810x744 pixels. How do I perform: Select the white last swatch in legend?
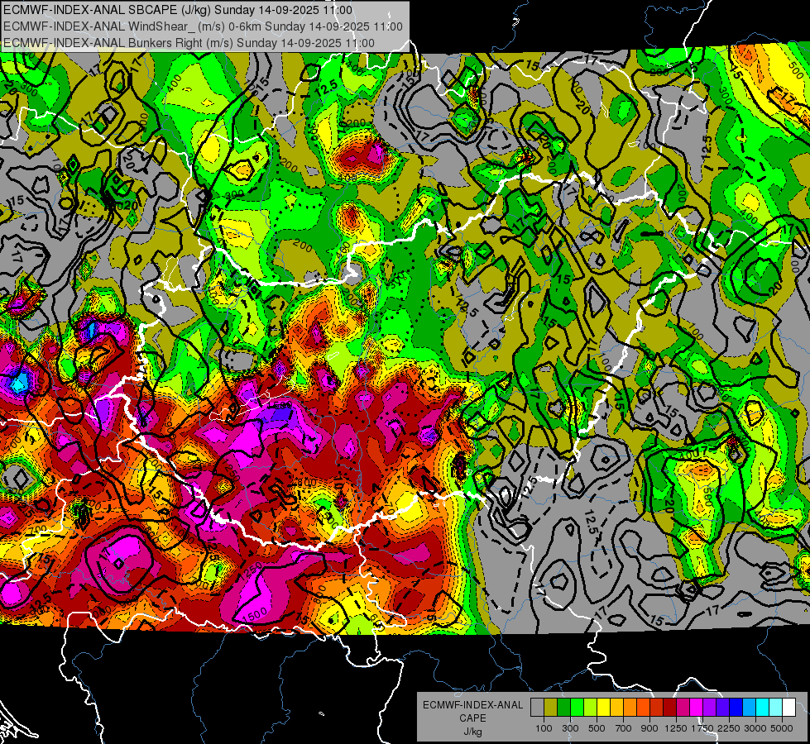788,708
